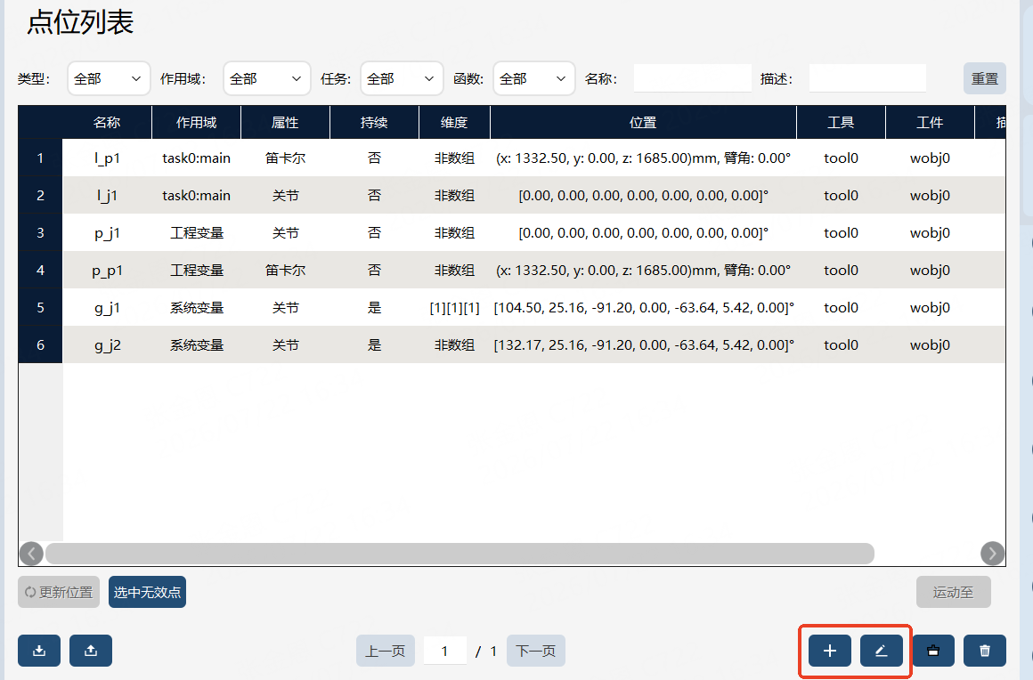Click the page number input box
The width and height of the screenshot is (1033, 680).
[x=444, y=651]
